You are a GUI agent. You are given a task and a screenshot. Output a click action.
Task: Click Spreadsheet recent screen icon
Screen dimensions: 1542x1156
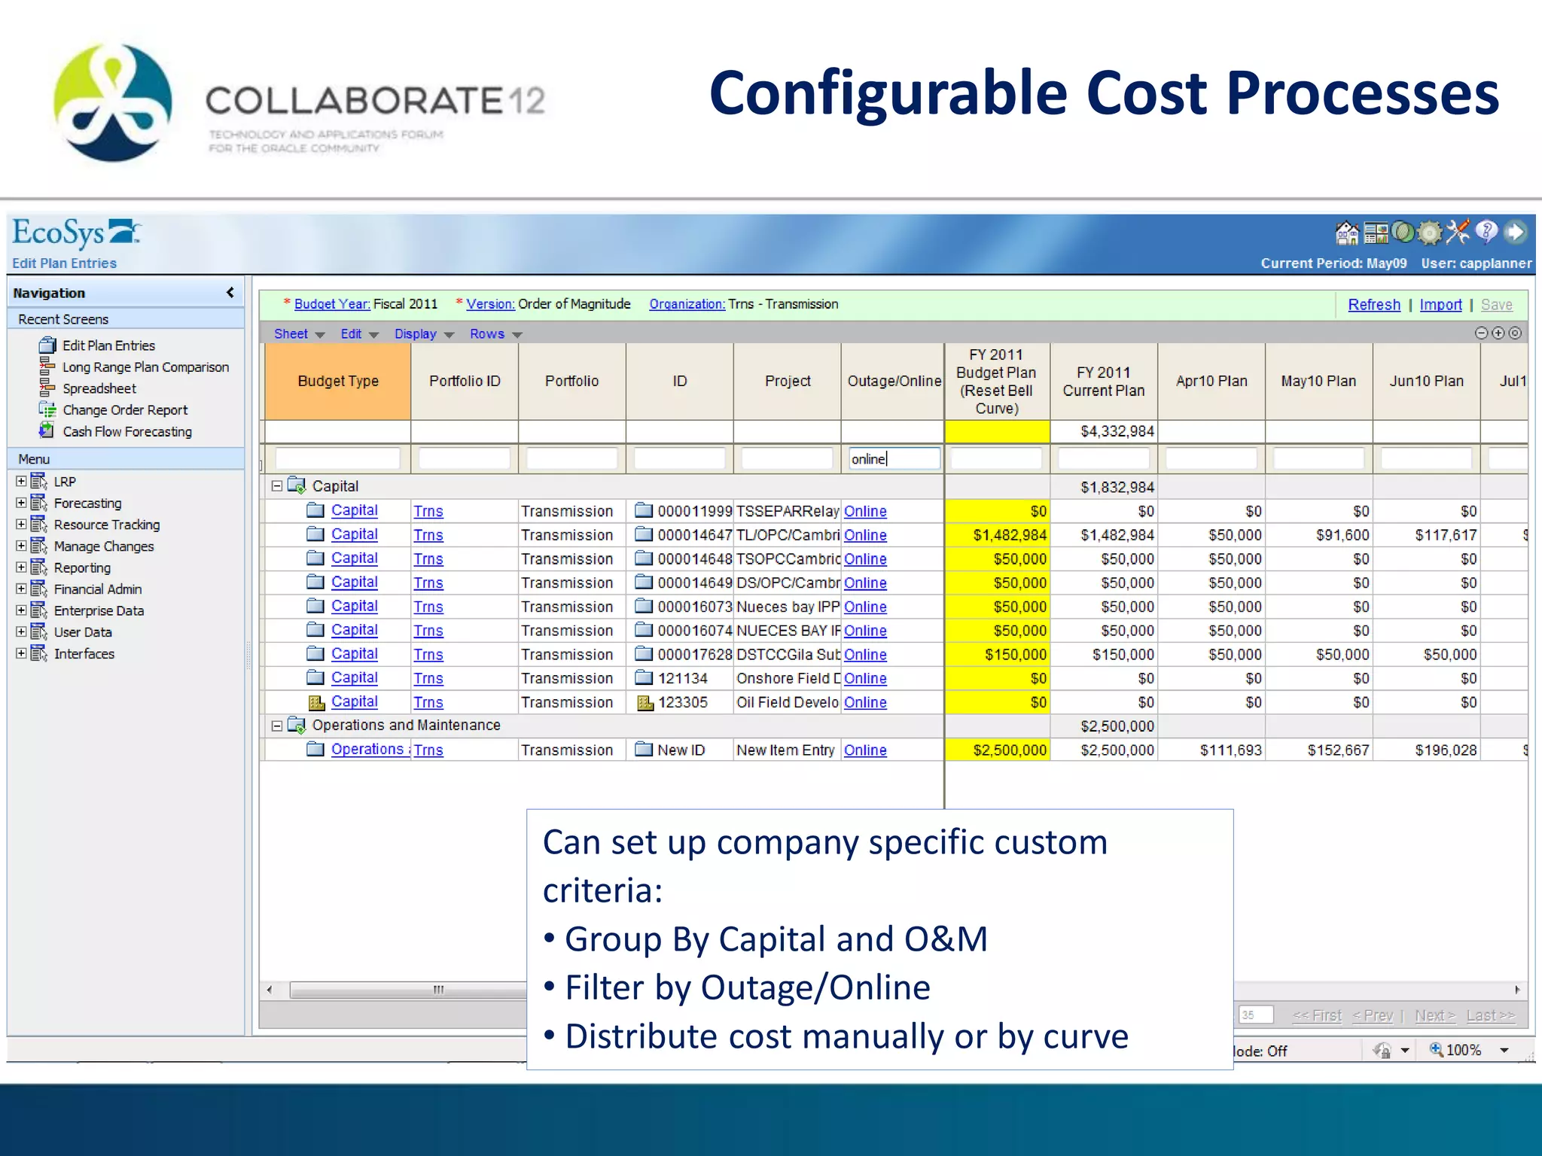[47, 388]
